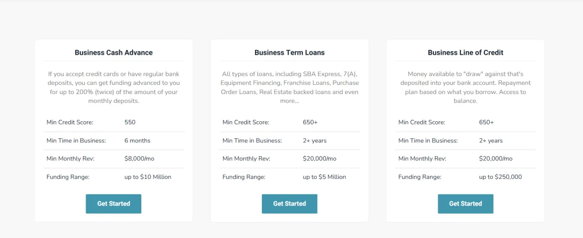Click the up to $10 Million funding range
Viewport: 583px width, 238px height.
[148, 177]
